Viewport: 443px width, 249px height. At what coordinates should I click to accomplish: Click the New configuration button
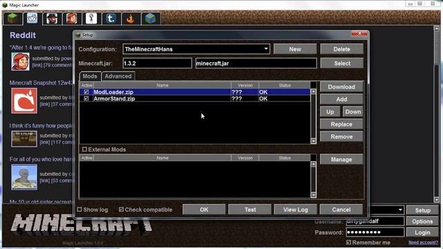click(x=295, y=49)
